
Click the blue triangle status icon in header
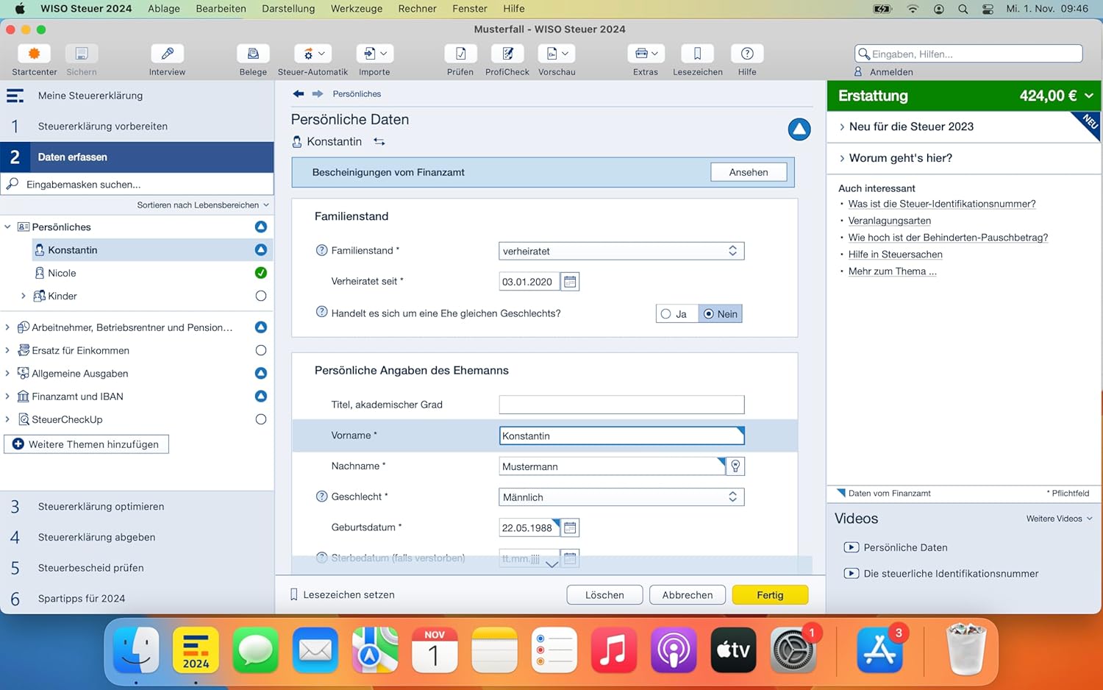(x=799, y=129)
